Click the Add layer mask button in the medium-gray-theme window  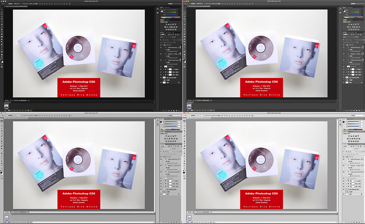[x=169, y=222]
